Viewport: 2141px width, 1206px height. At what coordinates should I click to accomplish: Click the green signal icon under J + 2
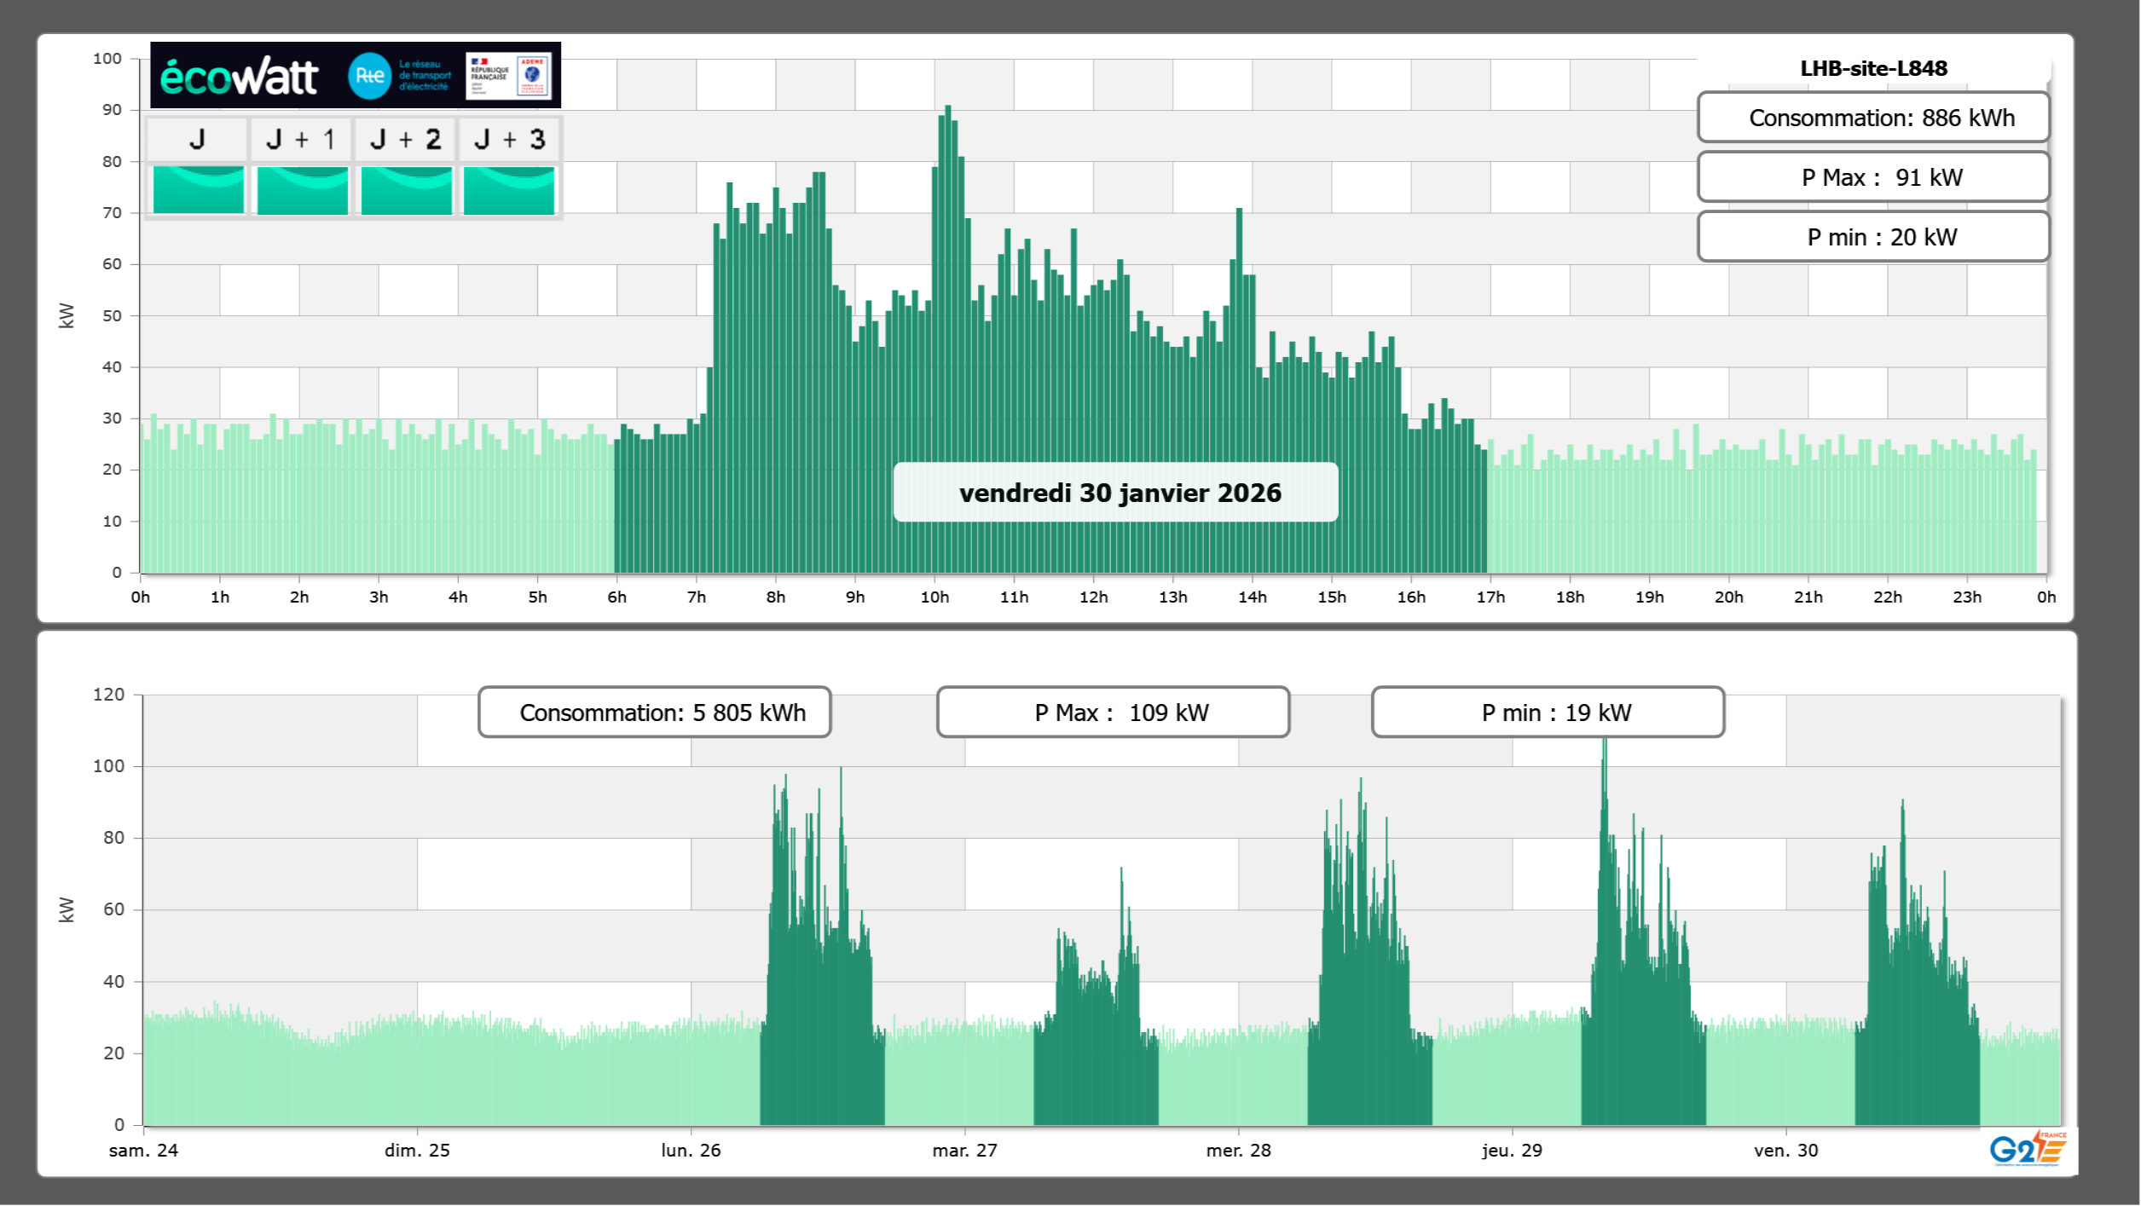click(x=407, y=190)
